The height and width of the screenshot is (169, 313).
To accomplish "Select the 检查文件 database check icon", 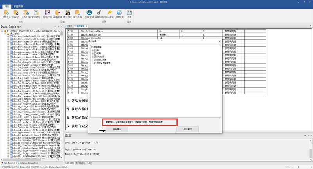I will [x=16, y=14].
